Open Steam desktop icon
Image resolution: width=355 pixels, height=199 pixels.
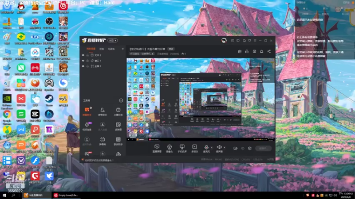[x=49, y=100]
